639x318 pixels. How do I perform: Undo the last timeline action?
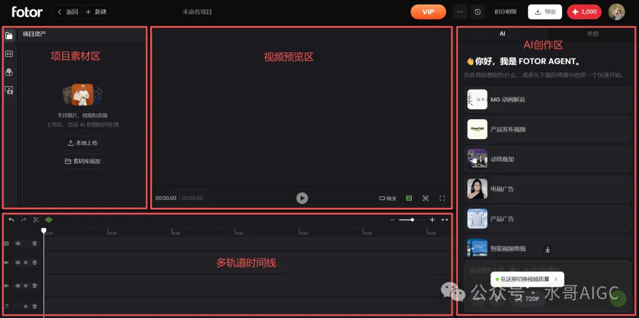[11, 219]
